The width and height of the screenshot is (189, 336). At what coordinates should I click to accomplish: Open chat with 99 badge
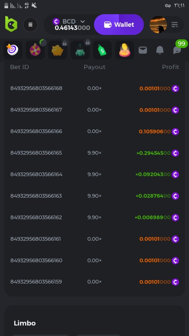click(x=177, y=50)
